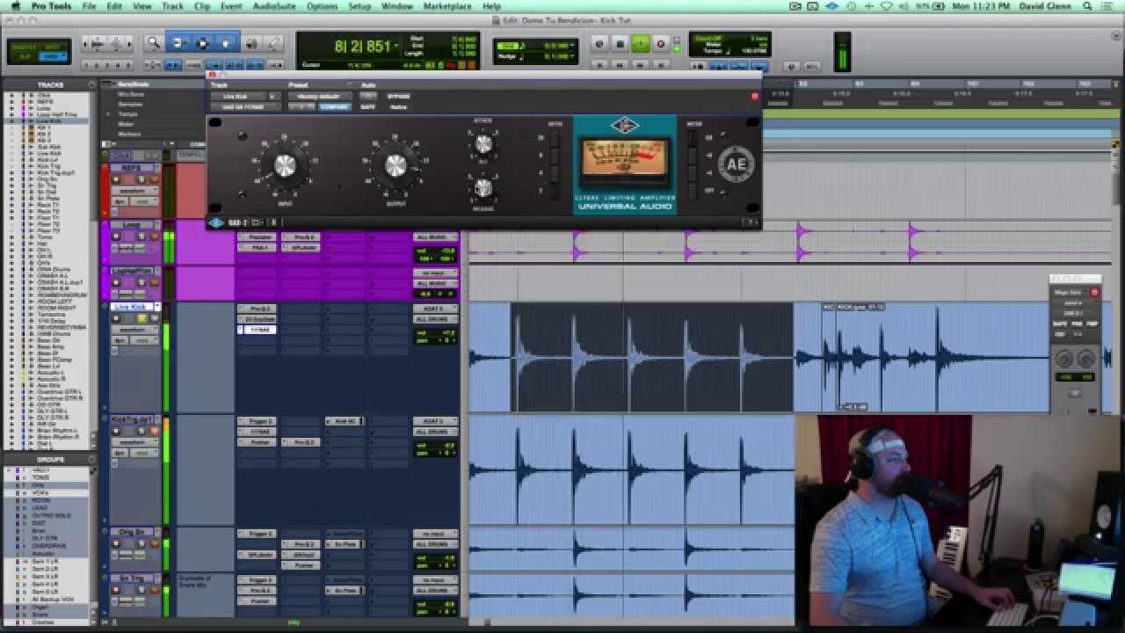Close the 1176AE plugin window
The image size is (1125, 633).
(x=211, y=76)
